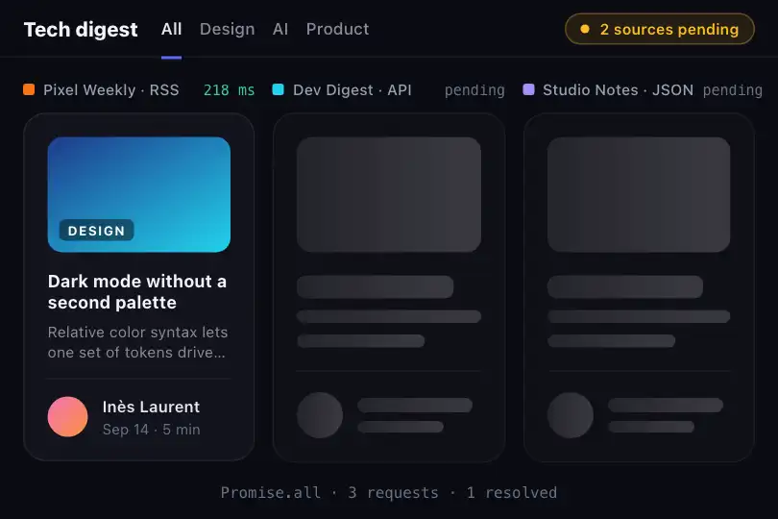Click the 218 ms latency value
This screenshot has height=519, width=778.
pos(229,90)
